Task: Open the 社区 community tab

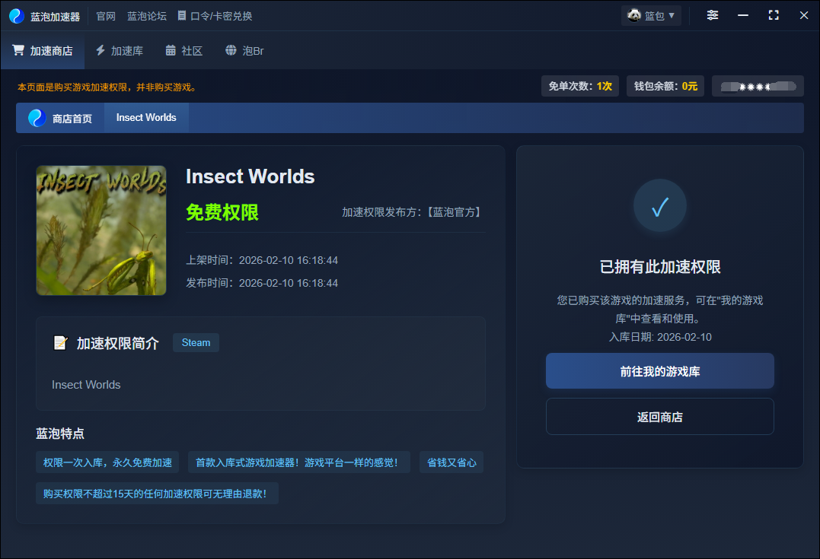Action: 183,51
